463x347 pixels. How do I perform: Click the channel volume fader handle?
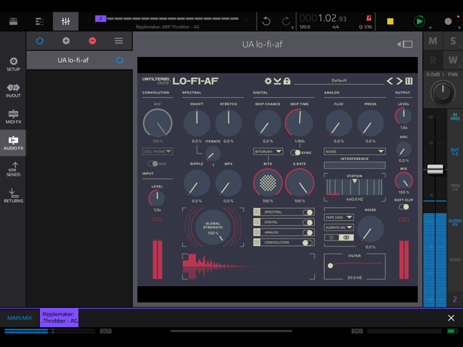coord(435,169)
